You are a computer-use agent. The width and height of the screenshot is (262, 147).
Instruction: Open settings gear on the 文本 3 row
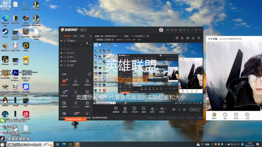point(81,45)
